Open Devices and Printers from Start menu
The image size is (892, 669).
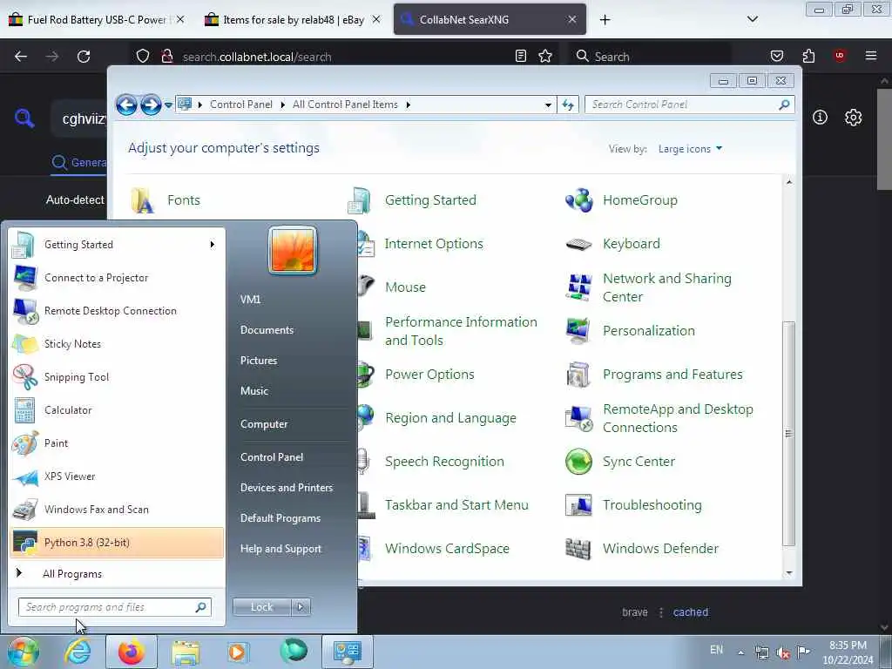click(x=286, y=488)
